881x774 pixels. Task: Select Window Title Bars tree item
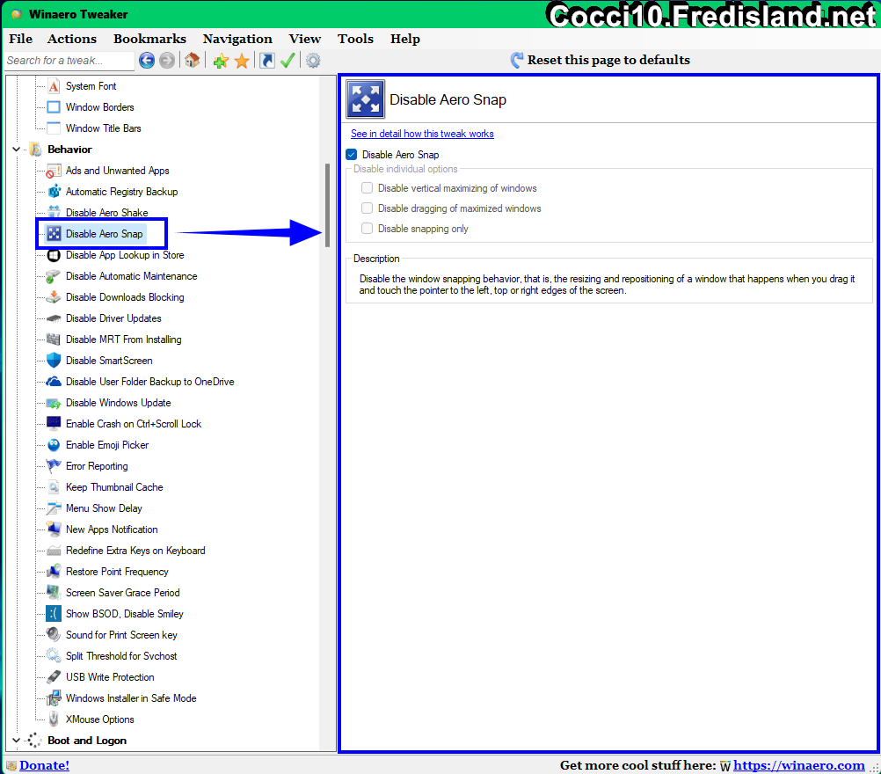[x=104, y=128]
